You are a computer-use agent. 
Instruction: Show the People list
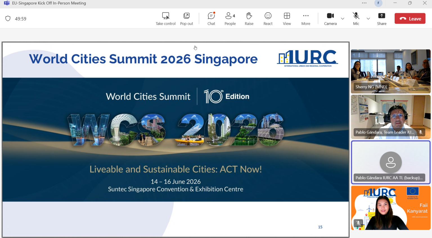[x=230, y=18]
